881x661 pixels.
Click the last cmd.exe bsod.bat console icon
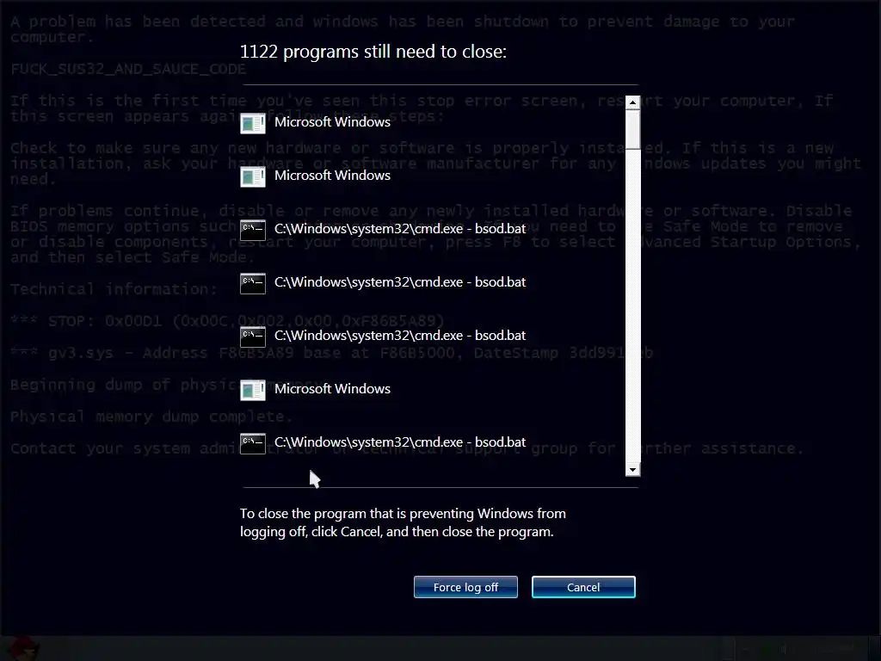click(253, 443)
